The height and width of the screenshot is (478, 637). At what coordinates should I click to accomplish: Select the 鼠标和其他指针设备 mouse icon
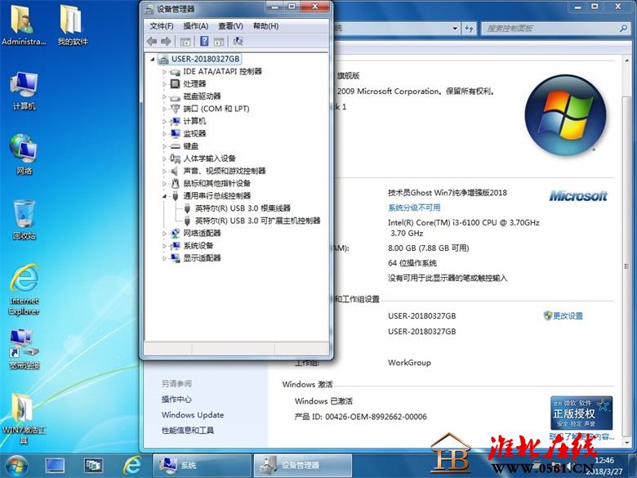pos(175,183)
